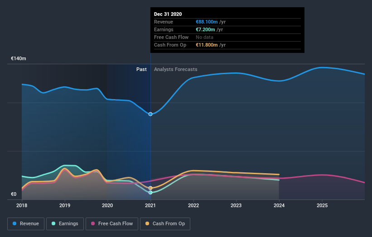Click the 2021 x-axis label
The height and width of the screenshot is (237, 372).
pyautogui.click(x=150, y=205)
